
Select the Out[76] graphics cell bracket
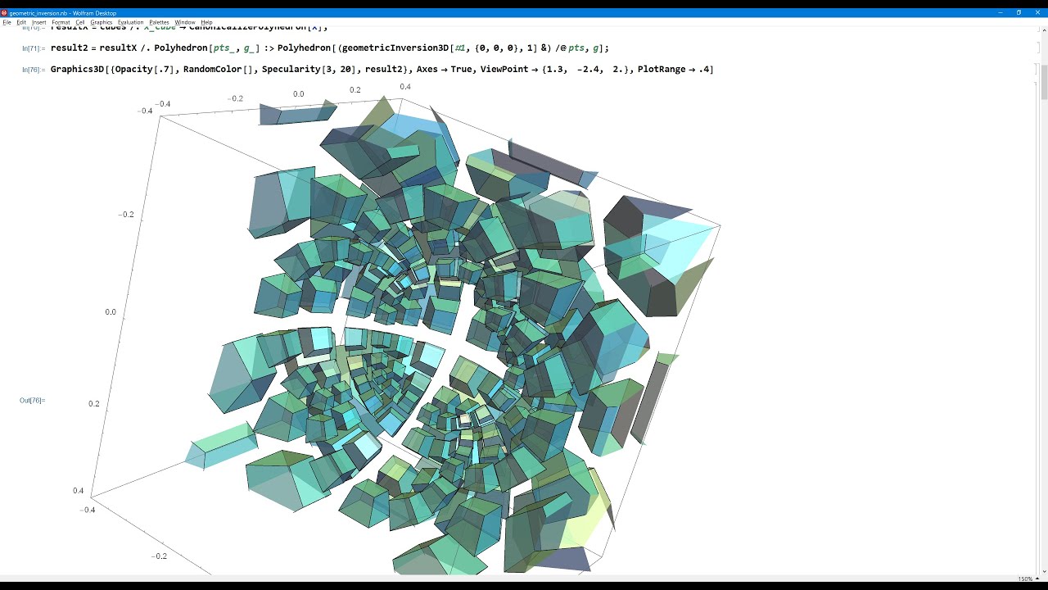click(x=1036, y=328)
